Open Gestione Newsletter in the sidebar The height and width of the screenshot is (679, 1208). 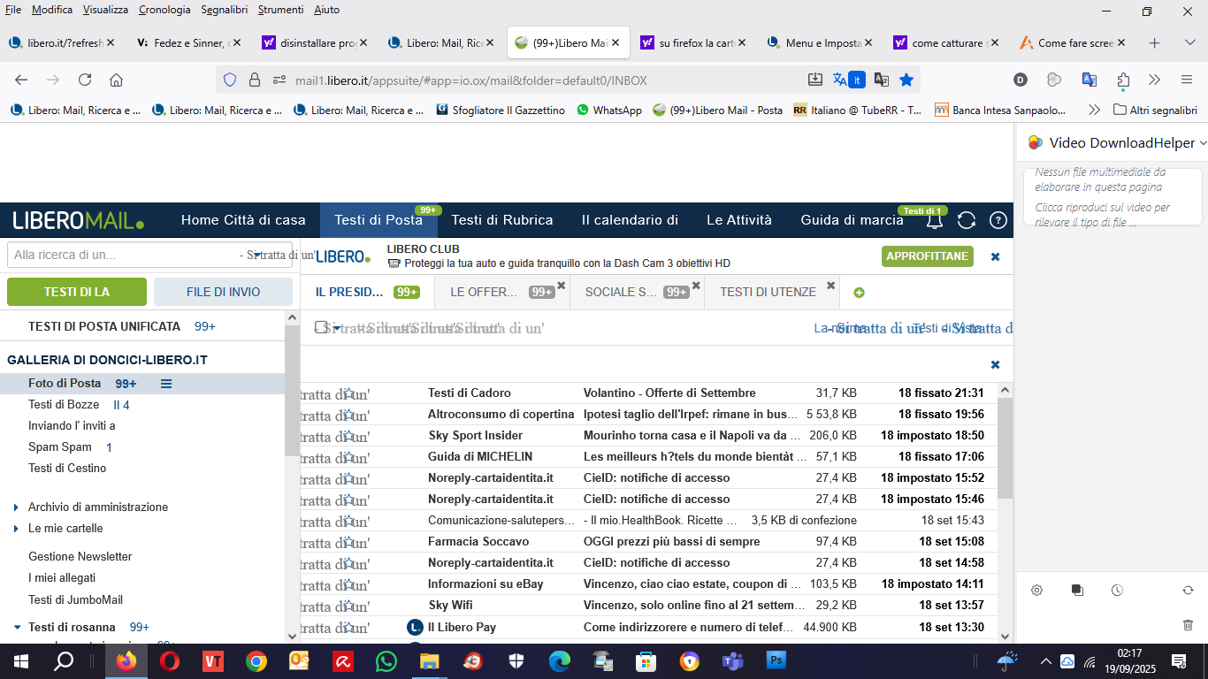(80, 557)
